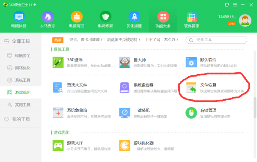
Task: Click the Lv21 level badge
Action: point(232,24)
